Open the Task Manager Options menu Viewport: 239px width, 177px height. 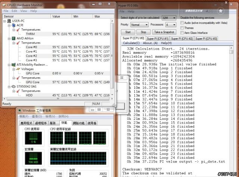point(37,117)
